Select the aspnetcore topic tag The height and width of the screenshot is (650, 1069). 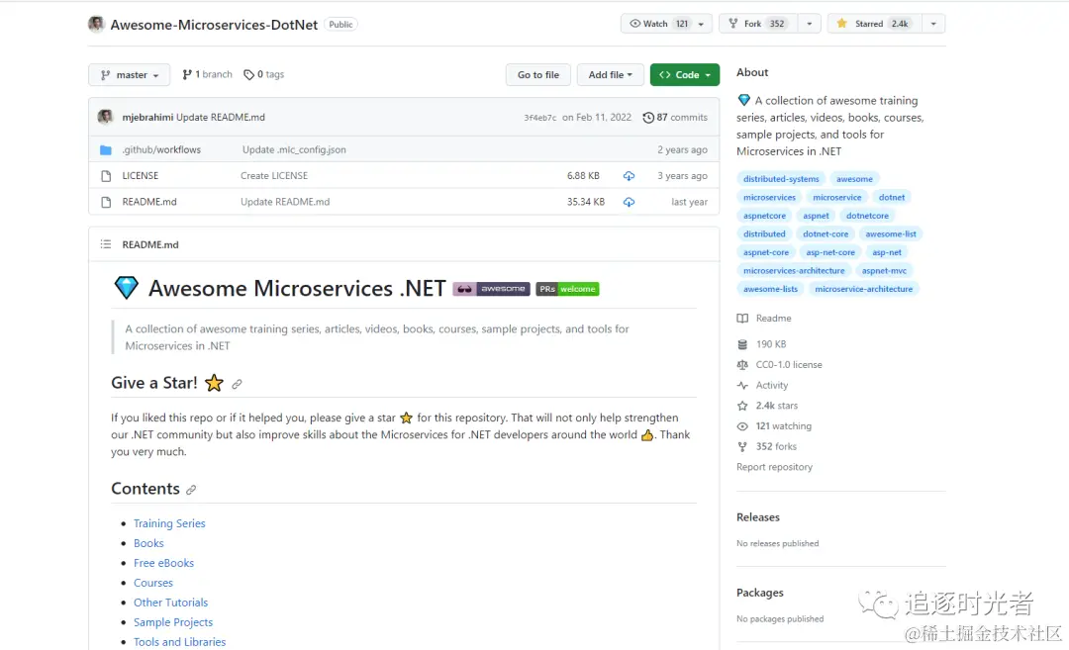coord(764,216)
